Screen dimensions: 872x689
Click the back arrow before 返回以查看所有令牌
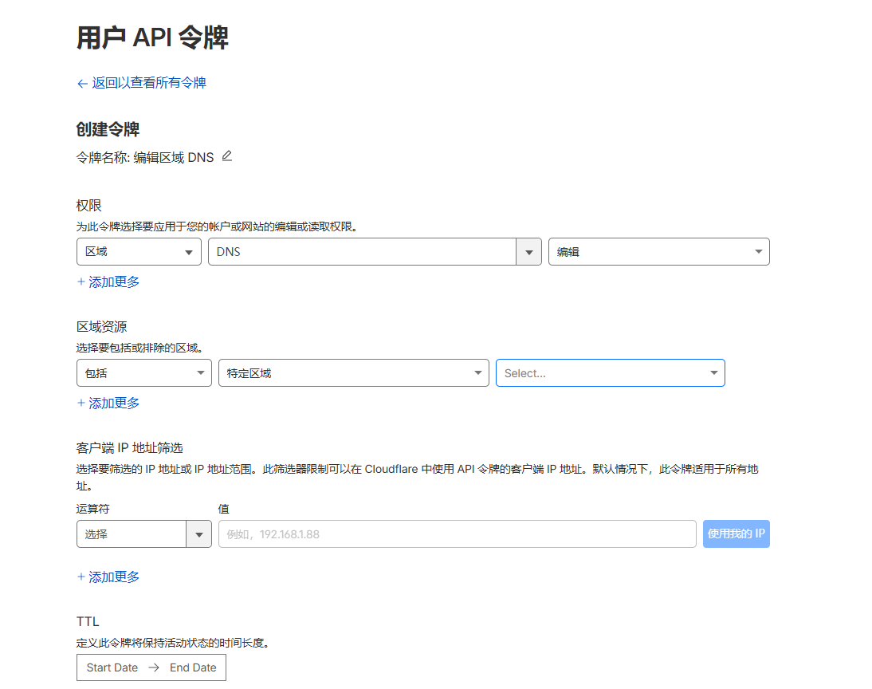[x=82, y=84]
